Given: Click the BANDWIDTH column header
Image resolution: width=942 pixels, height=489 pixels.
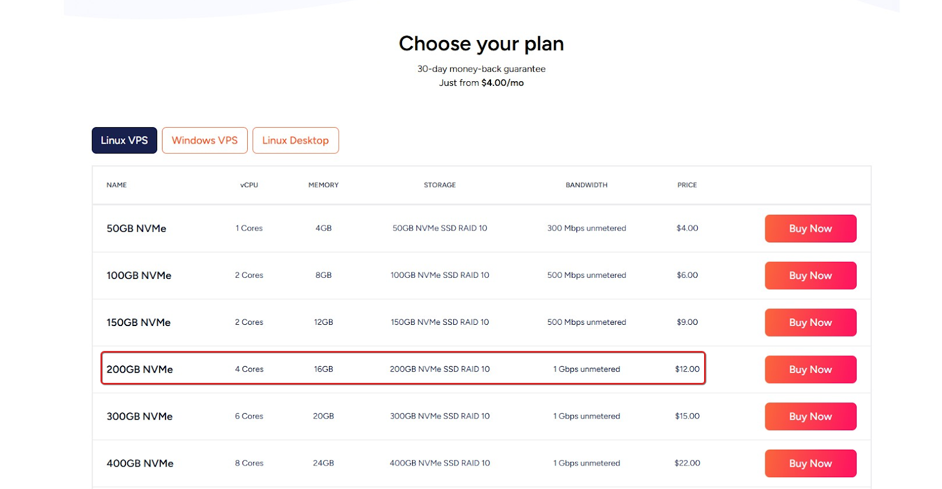Looking at the screenshot, I should [x=586, y=185].
